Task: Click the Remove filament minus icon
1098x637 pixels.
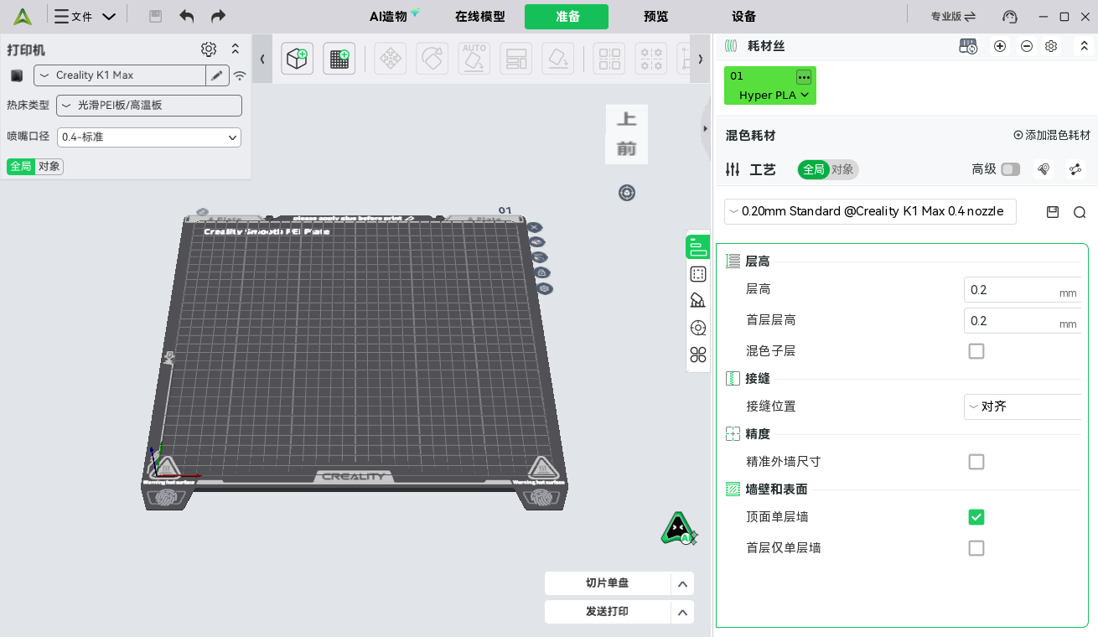Action: pyautogui.click(x=1027, y=47)
